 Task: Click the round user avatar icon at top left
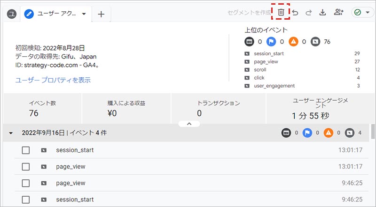tap(12, 14)
